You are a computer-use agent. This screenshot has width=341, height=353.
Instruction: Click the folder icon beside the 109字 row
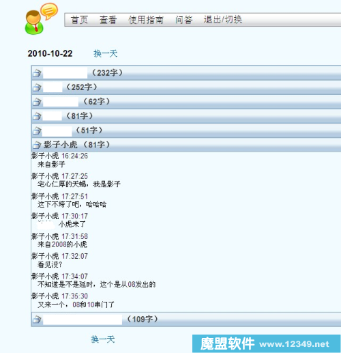click(x=37, y=320)
